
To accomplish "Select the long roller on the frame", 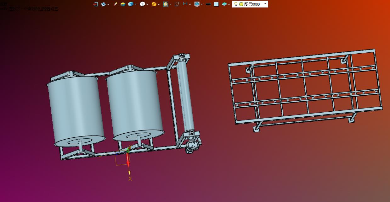I will click(185, 96).
